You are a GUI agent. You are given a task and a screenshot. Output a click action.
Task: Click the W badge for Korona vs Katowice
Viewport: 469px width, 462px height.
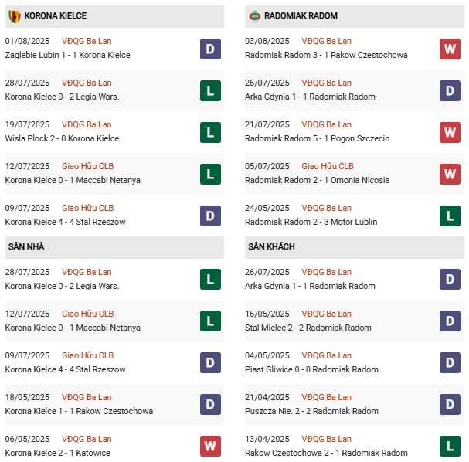[x=209, y=446]
